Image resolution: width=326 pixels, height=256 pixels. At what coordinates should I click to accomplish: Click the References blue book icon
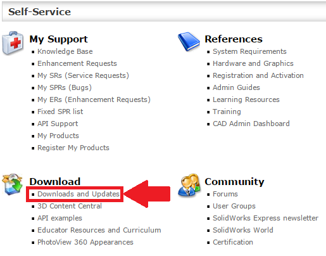pyautogui.click(x=189, y=42)
